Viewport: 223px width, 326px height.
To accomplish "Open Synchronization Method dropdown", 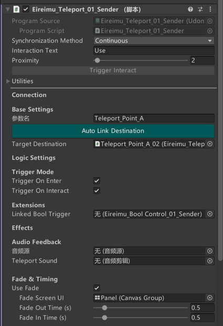I will (154, 41).
